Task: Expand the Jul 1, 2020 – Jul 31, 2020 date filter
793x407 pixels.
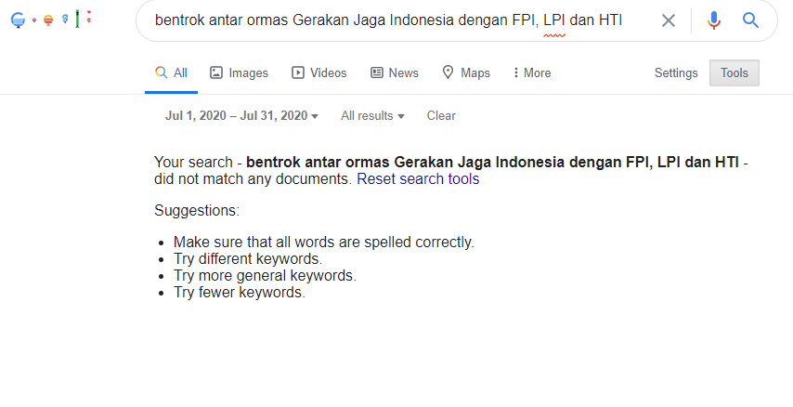Action: pos(241,116)
